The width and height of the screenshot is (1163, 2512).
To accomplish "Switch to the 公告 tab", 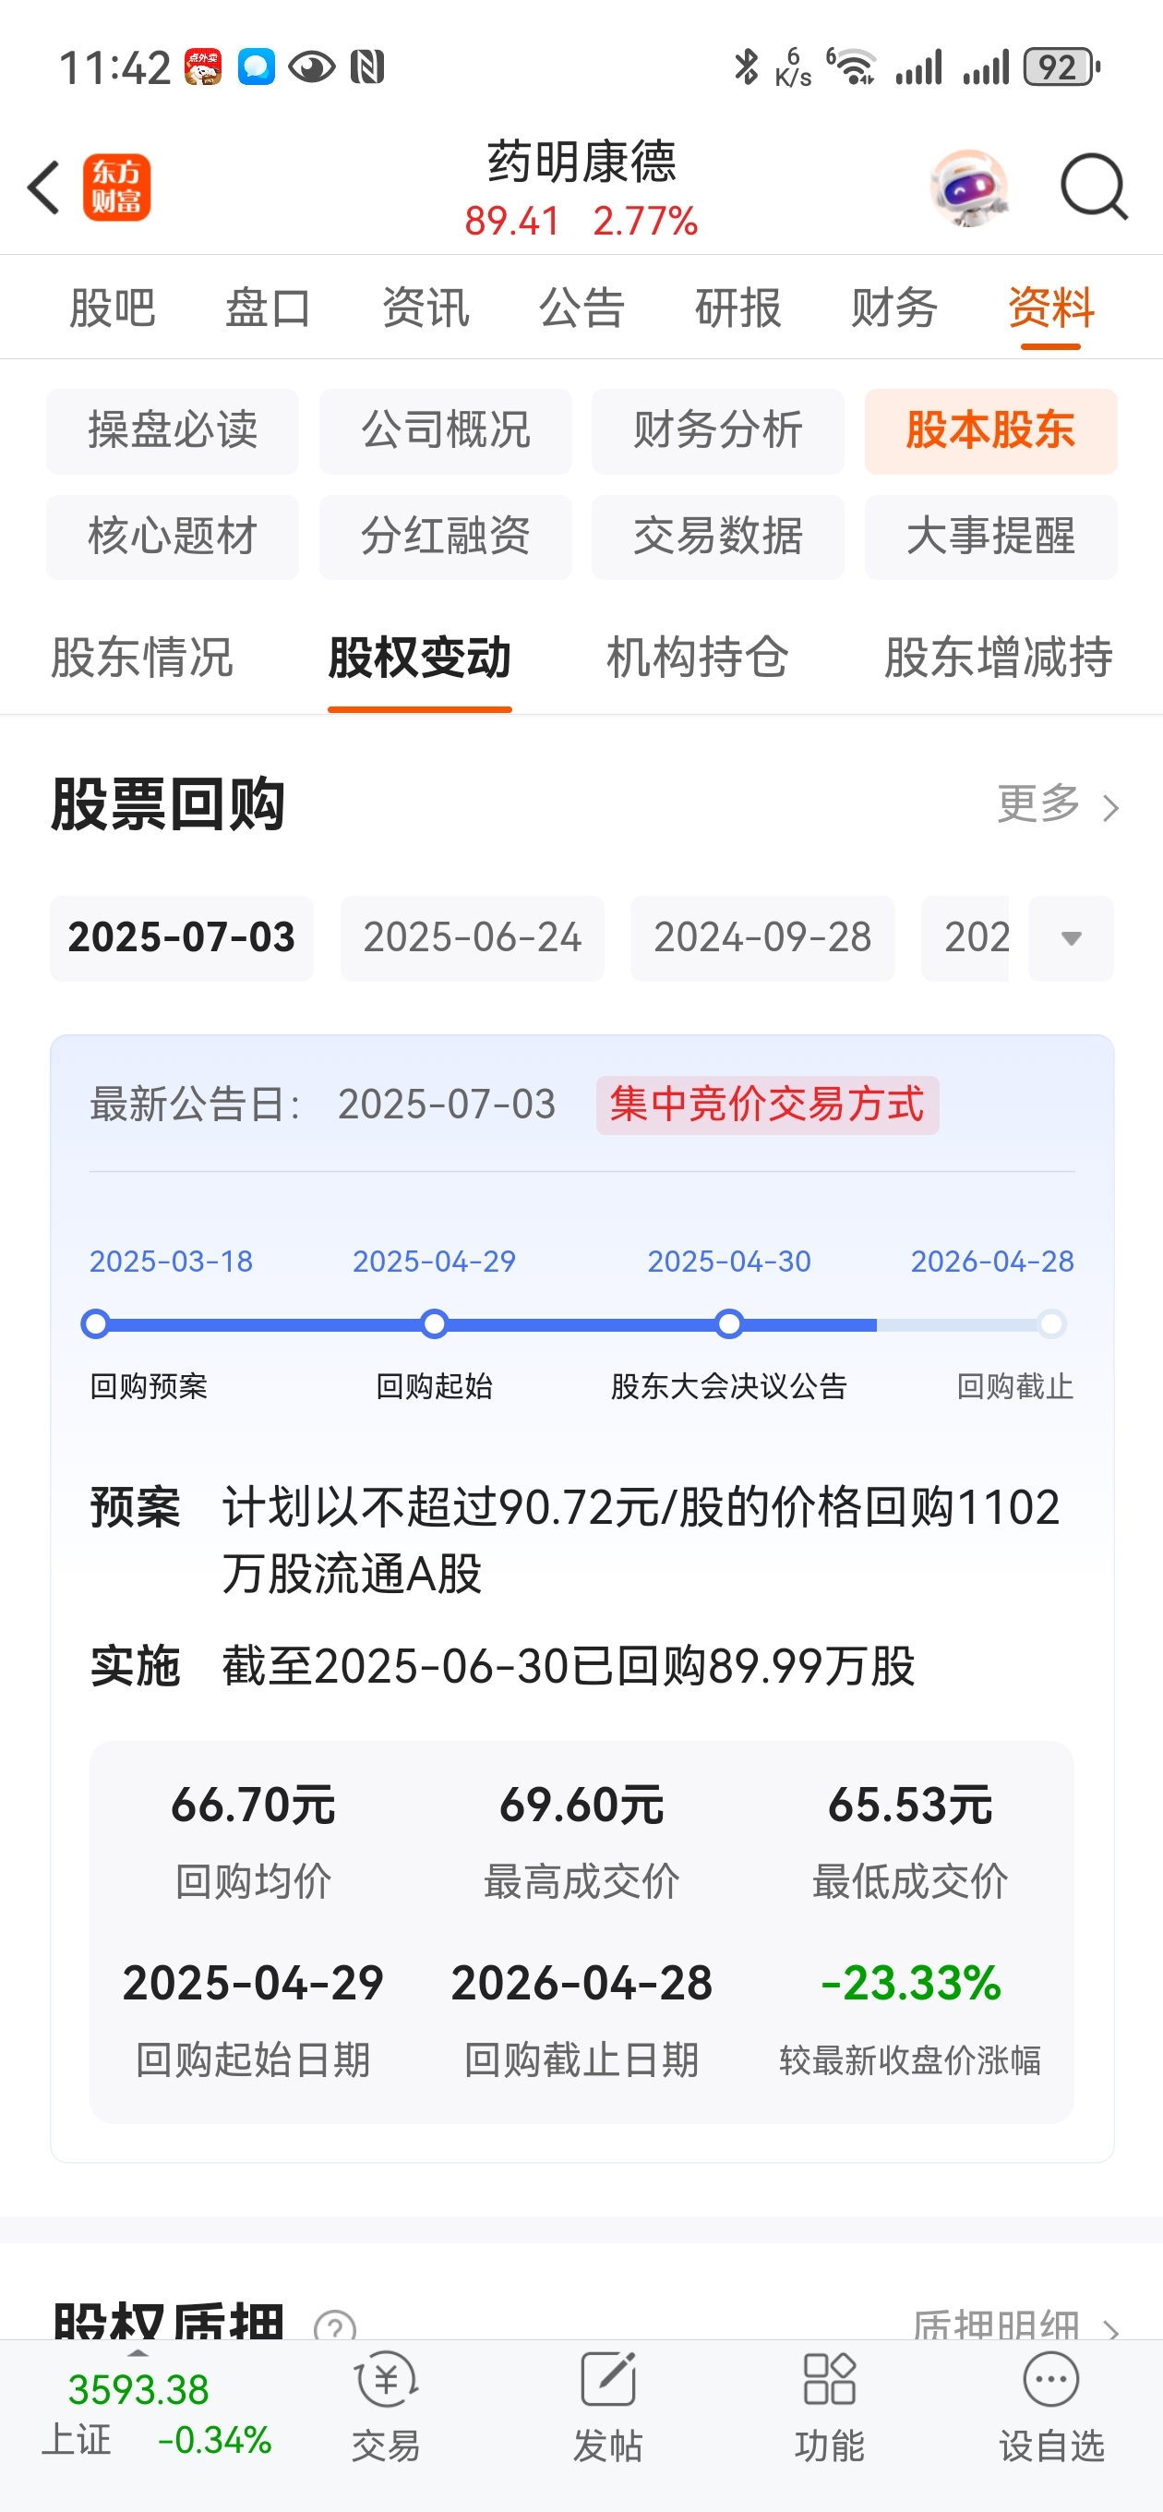I will click(581, 308).
